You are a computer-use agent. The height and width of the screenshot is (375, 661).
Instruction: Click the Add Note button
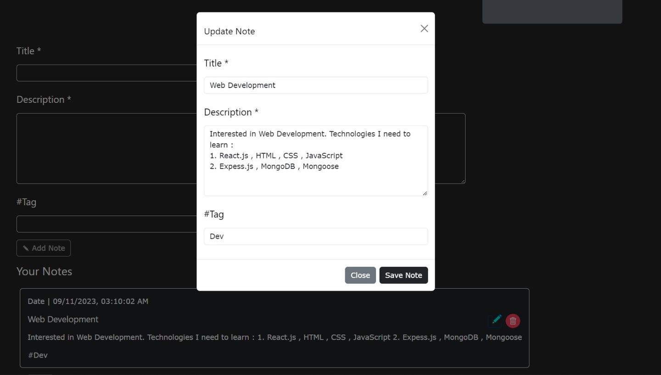44,248
